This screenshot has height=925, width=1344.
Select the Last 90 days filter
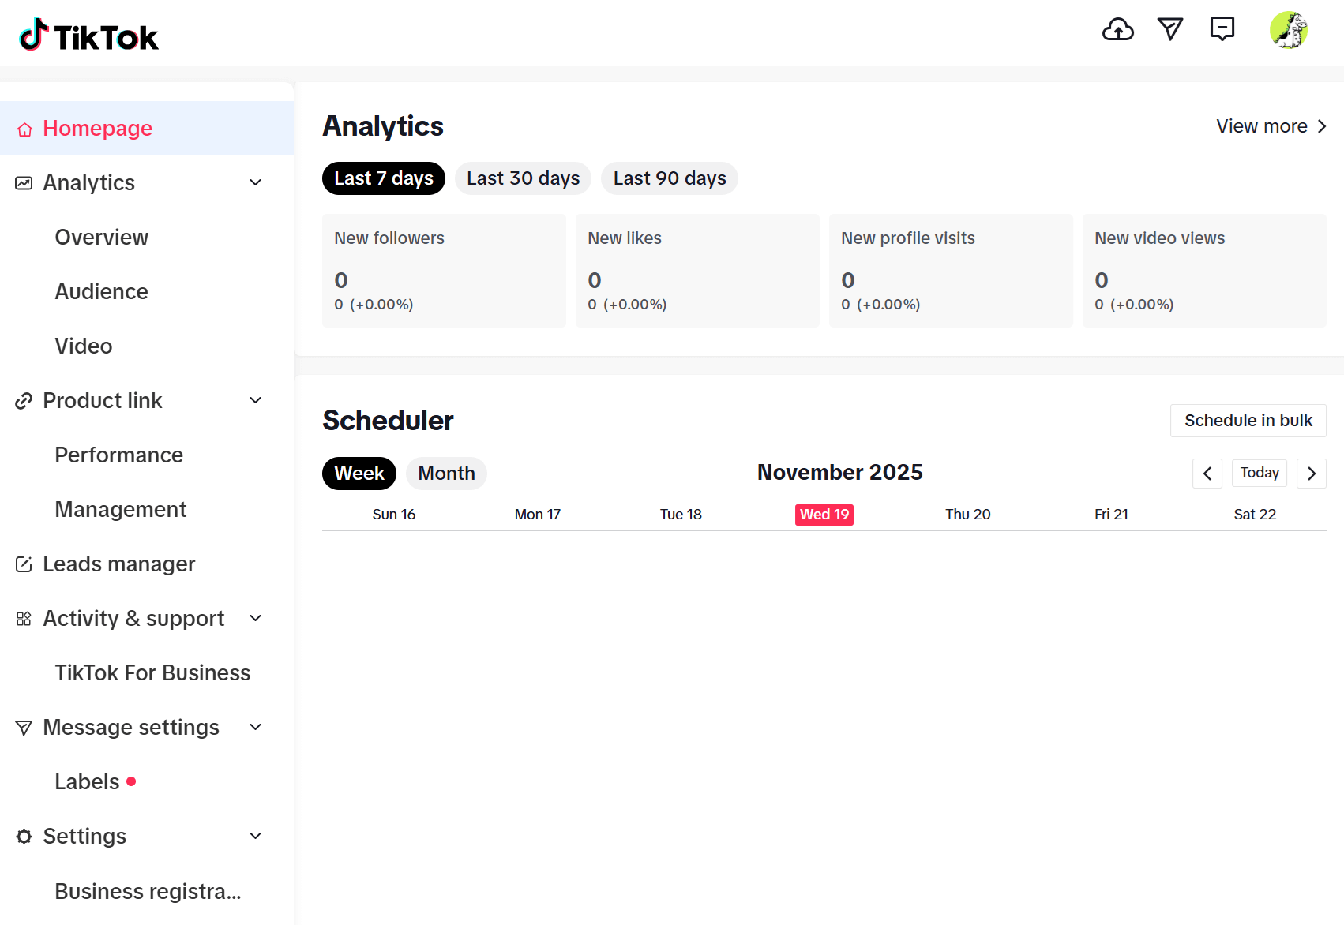669,178
